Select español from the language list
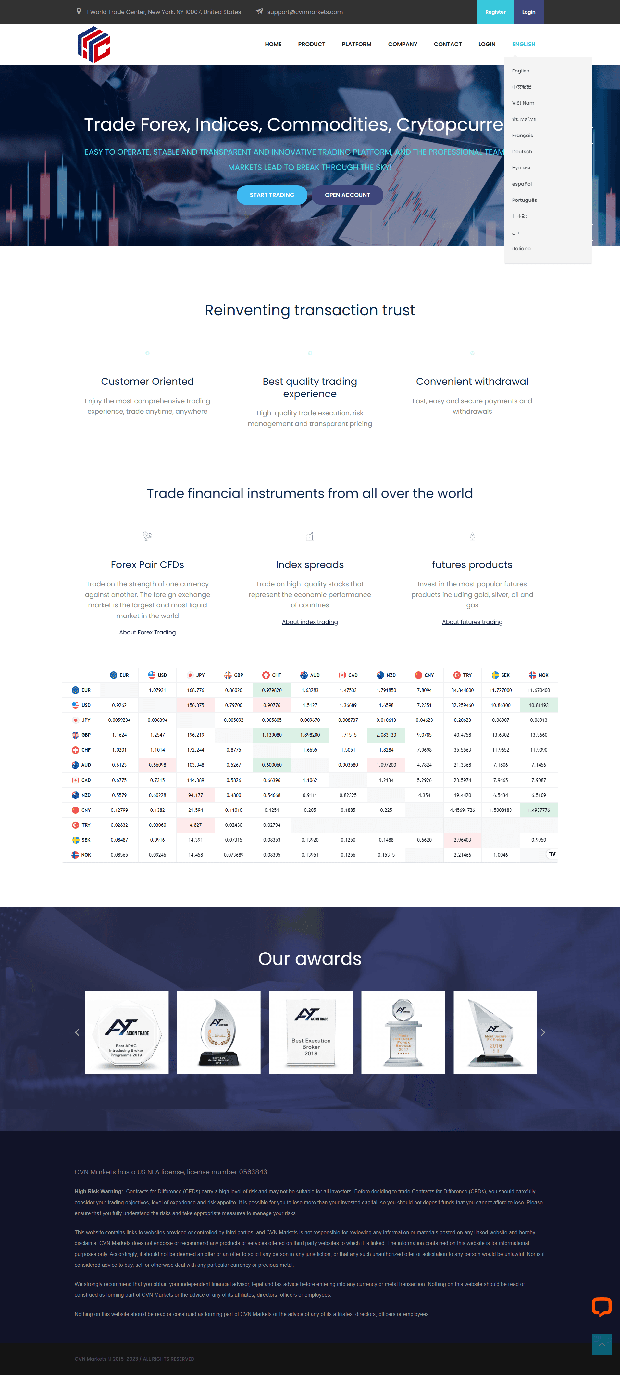The width and height of the screenshot is (620, 1375). [x=522, y=184]
